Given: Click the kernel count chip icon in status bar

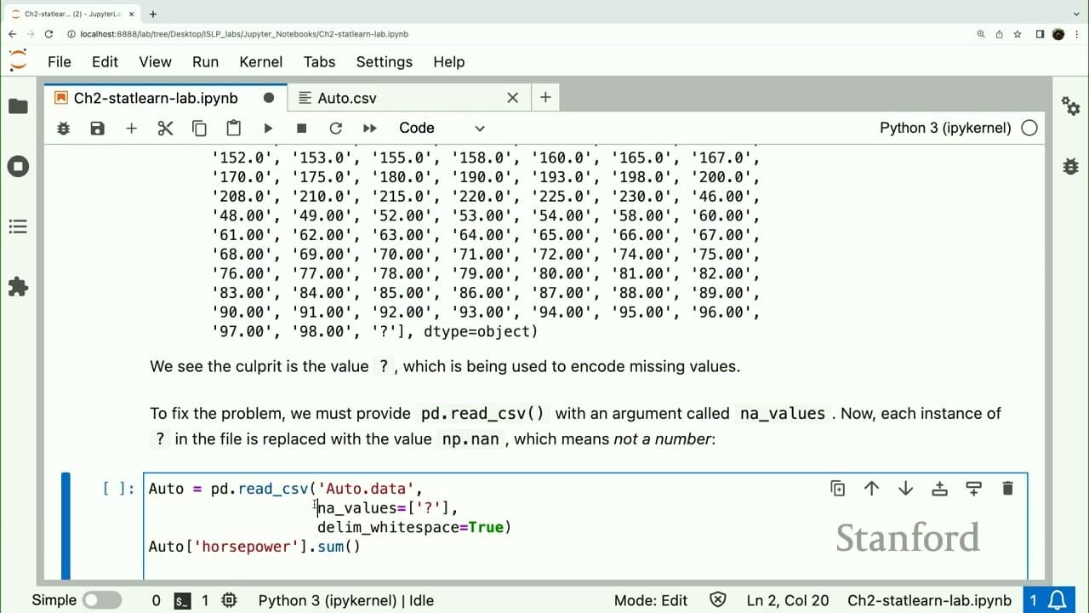Looking at the screenshot, I should pos(229,600).
